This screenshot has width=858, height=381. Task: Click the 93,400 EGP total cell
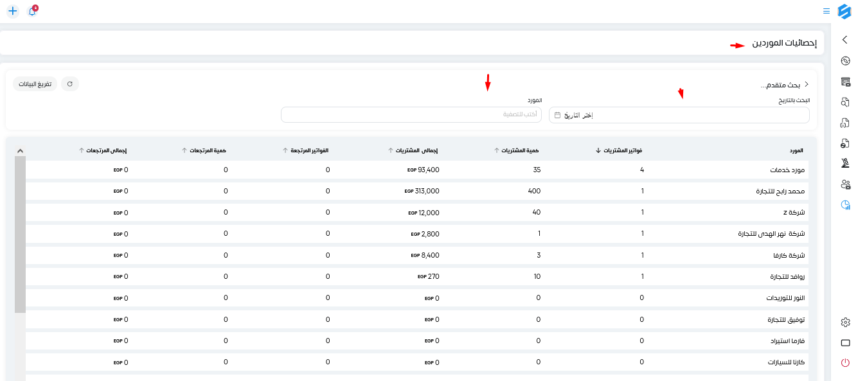[424, 170]
